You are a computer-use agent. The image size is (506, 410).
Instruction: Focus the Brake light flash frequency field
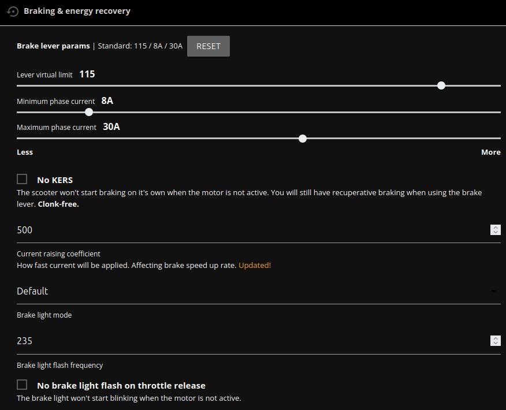[252, 341]
